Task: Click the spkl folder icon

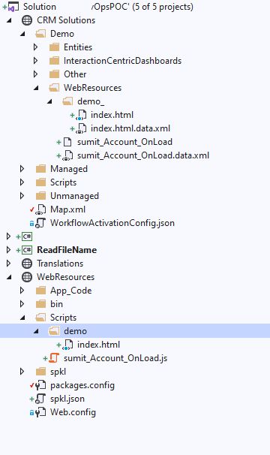Action: pos(40,372)
